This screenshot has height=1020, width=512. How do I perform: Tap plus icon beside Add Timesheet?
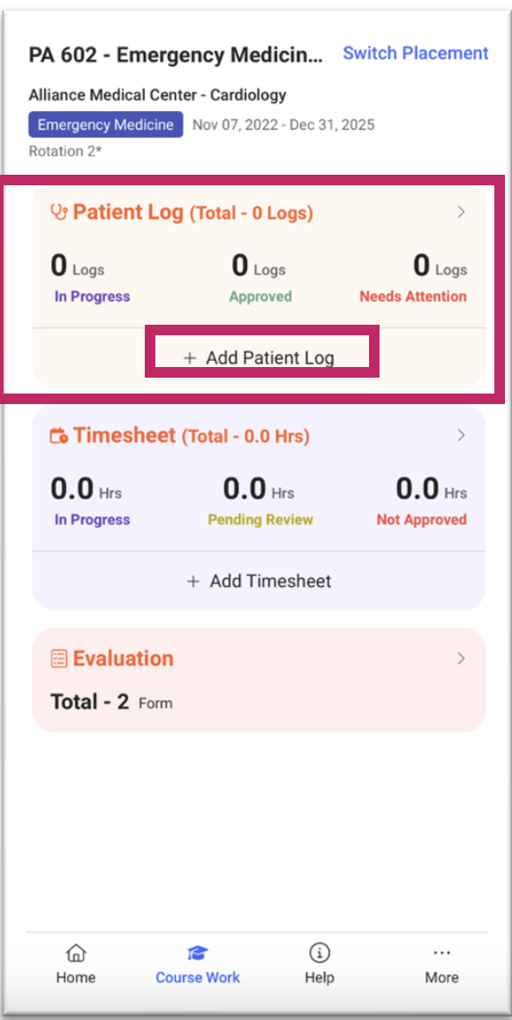click(192, 581)
